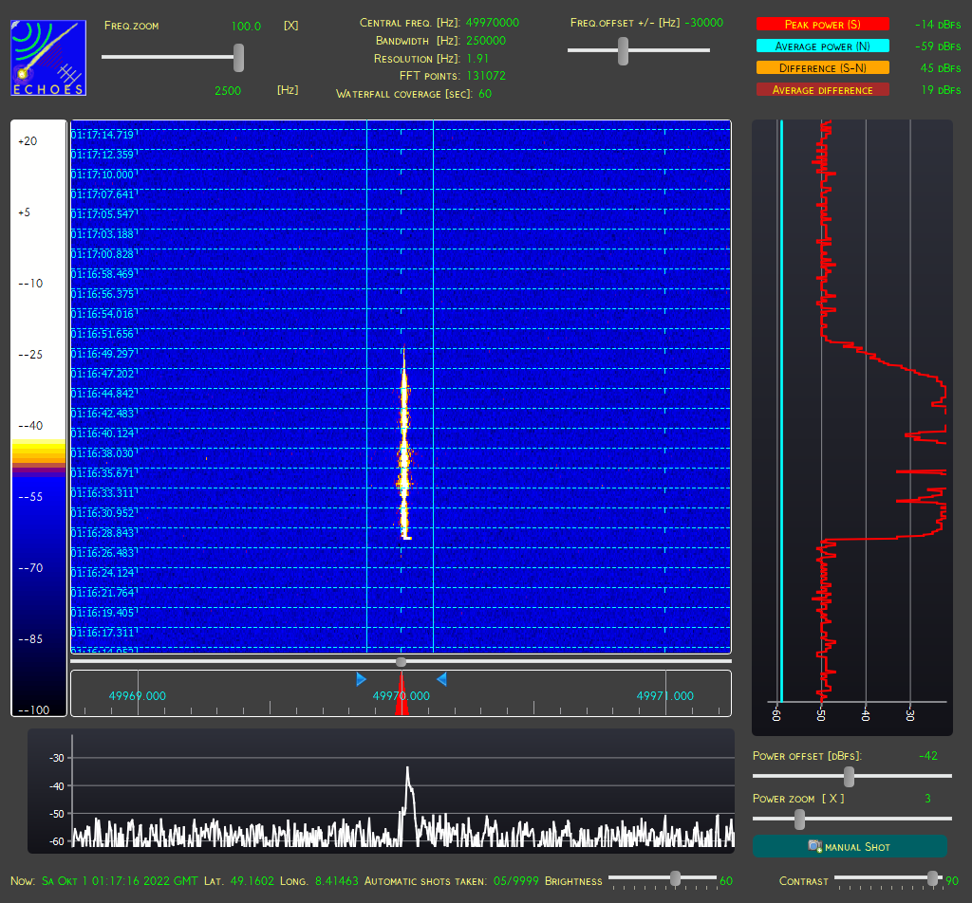Click the Manual Shot button

pyautogui.click(x=850, y=846)
